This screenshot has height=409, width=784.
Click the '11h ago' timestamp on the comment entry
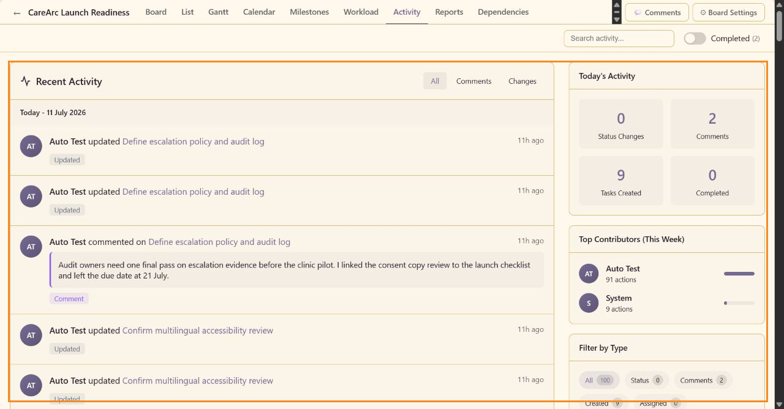point(530,241)
